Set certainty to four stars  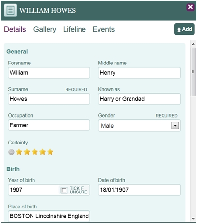pyautogui.click(x=43, y=152)
